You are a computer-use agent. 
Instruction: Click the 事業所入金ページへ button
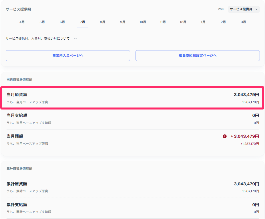pos(68,55)
